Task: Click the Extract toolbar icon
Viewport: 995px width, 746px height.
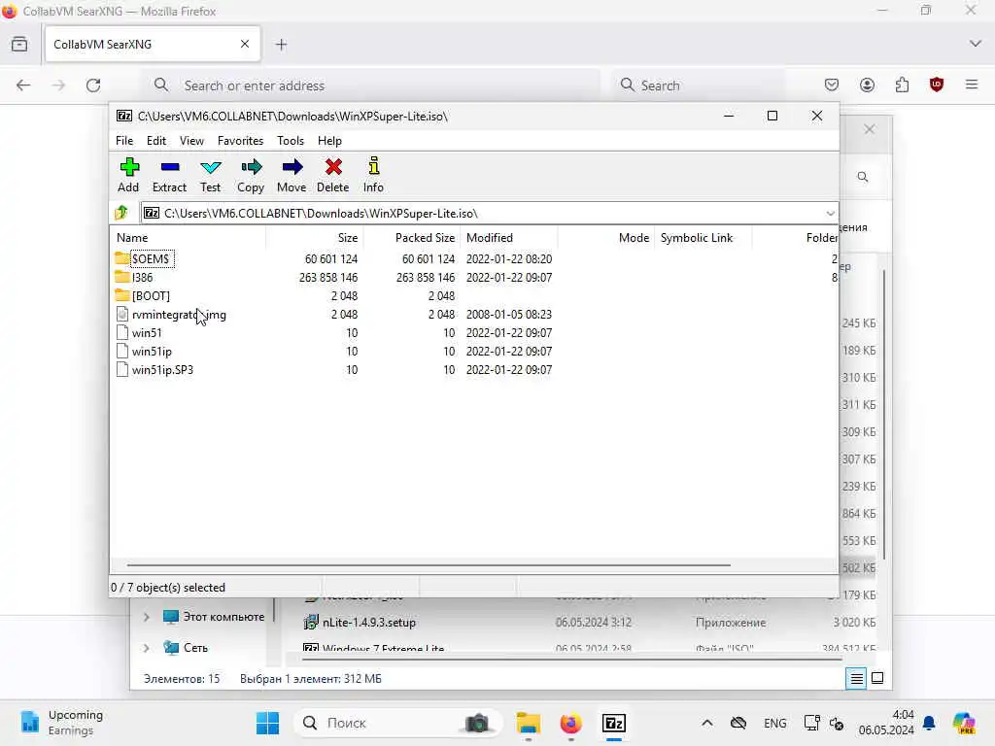Action: pos(170,167)
